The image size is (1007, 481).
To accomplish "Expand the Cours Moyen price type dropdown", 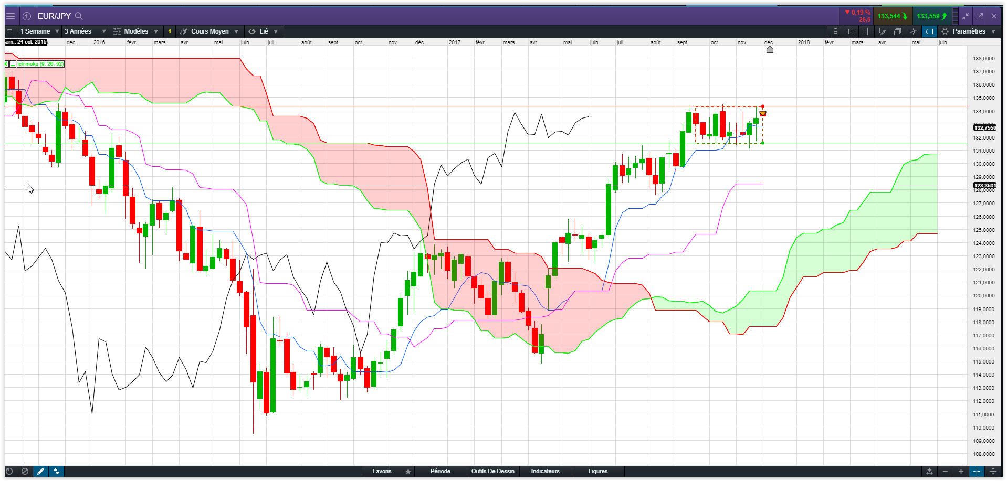I will pos(210,31).
